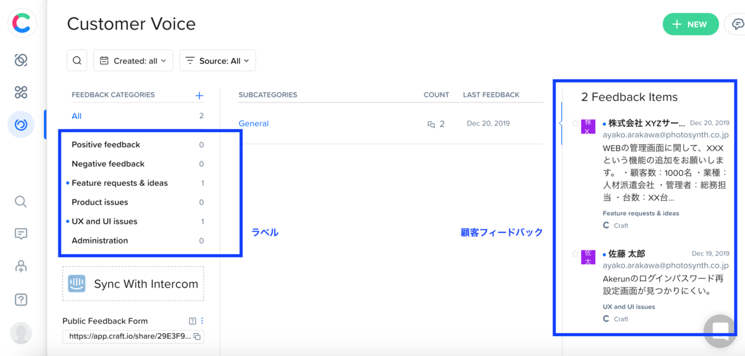
Task: Open the sidebar help question mark icon
Action: 20,299
